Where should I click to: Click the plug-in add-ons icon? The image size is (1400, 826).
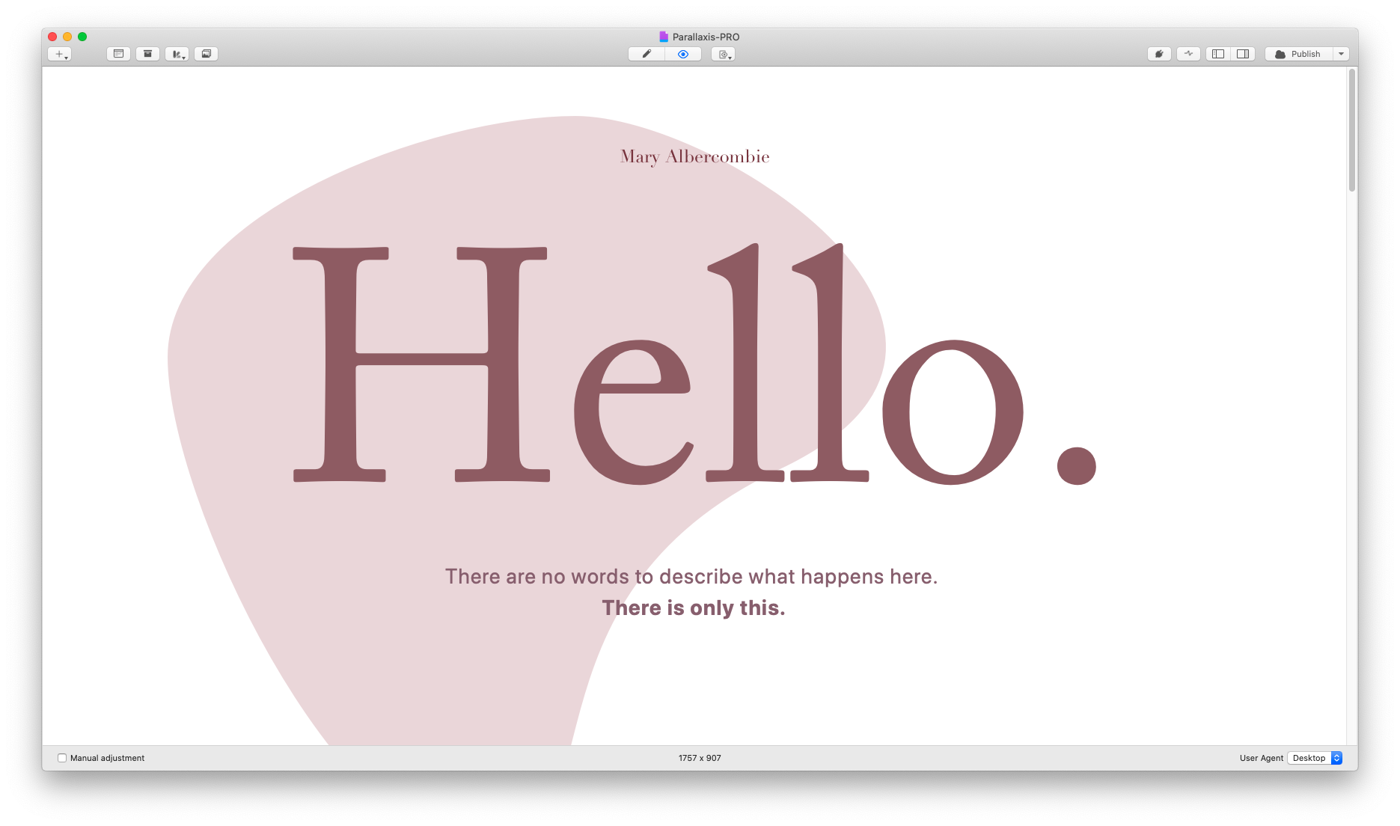(x=1159, y=54)
